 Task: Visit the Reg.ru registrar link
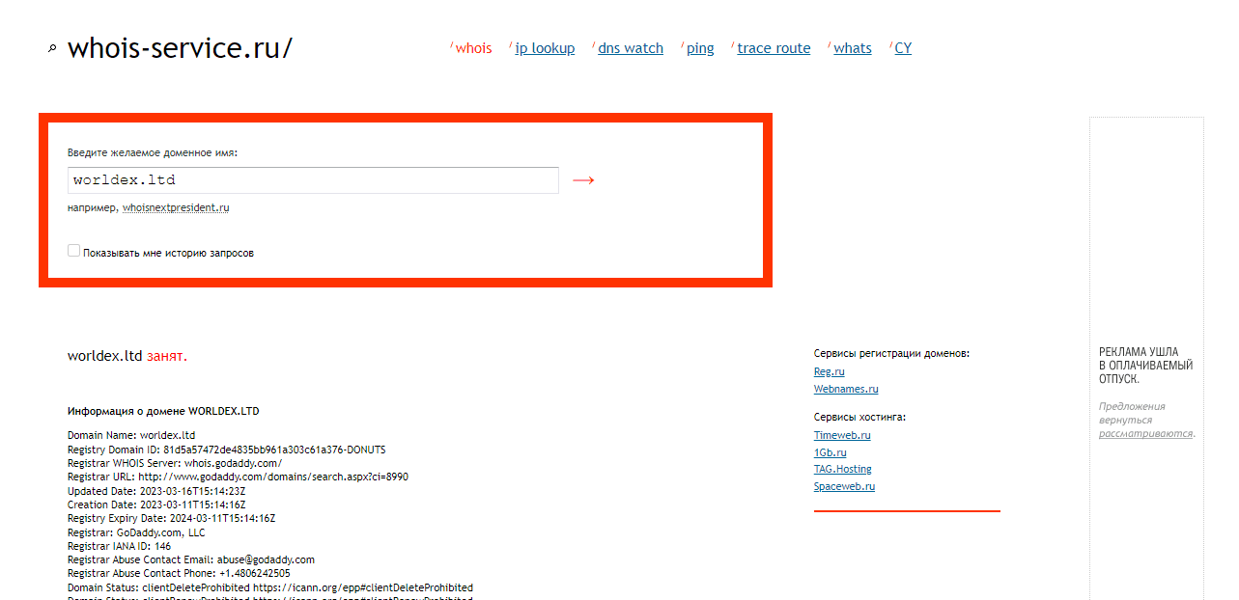[829, 371]
